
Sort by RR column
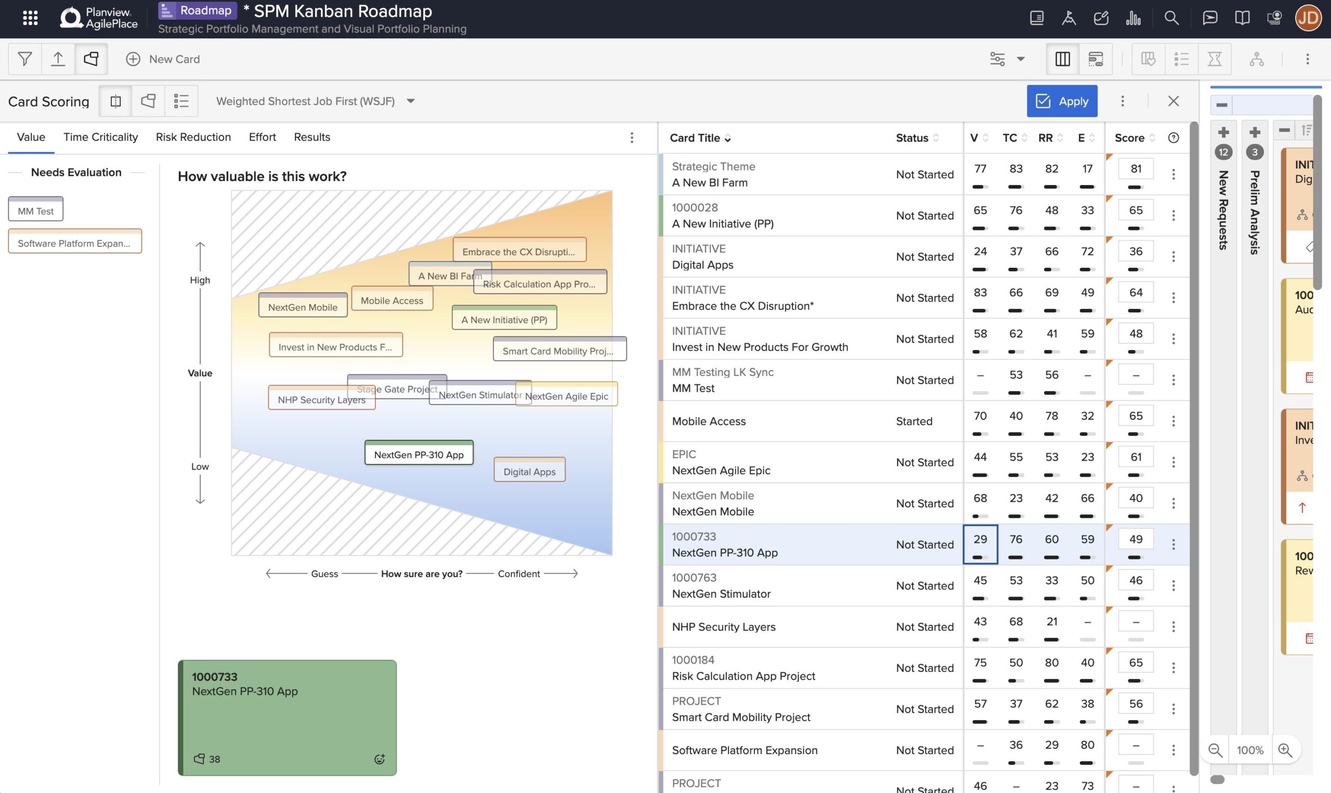[x=1051, y=138]
